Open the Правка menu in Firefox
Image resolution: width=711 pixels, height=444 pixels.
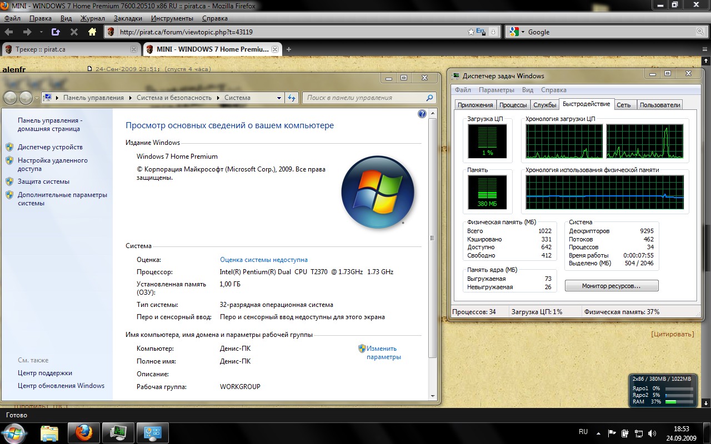40,18
